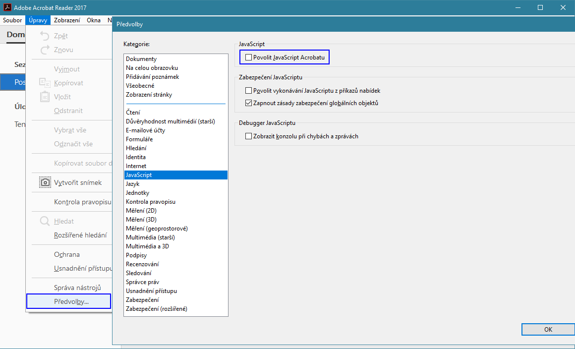
Task: Select Měření (geoprostorové) category
Action: click(175, 229)
